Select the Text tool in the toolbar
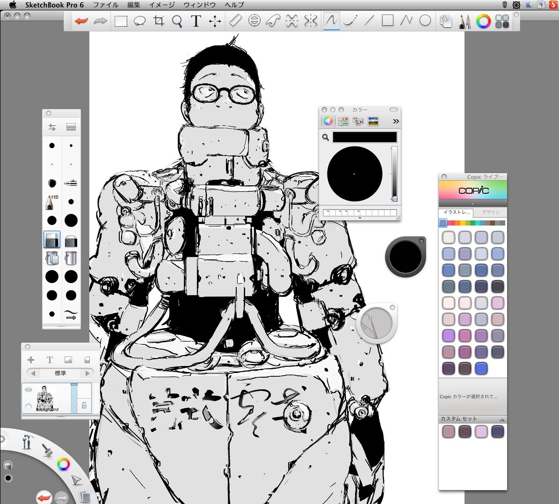The image size is (559, 504). [x=196, y=21]
